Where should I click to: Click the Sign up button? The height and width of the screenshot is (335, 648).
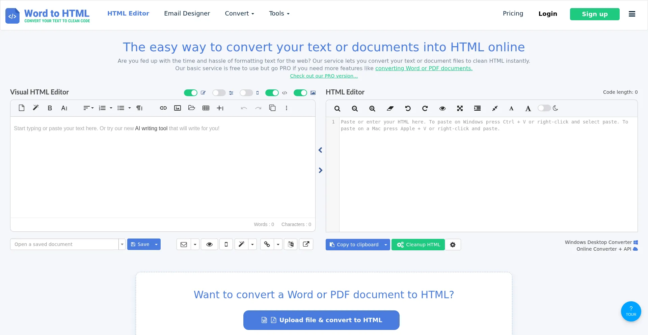pyautogui.click(x=595, y=14)
